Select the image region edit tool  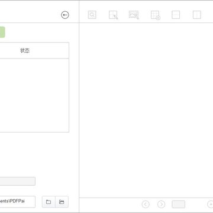pos(134,15)
